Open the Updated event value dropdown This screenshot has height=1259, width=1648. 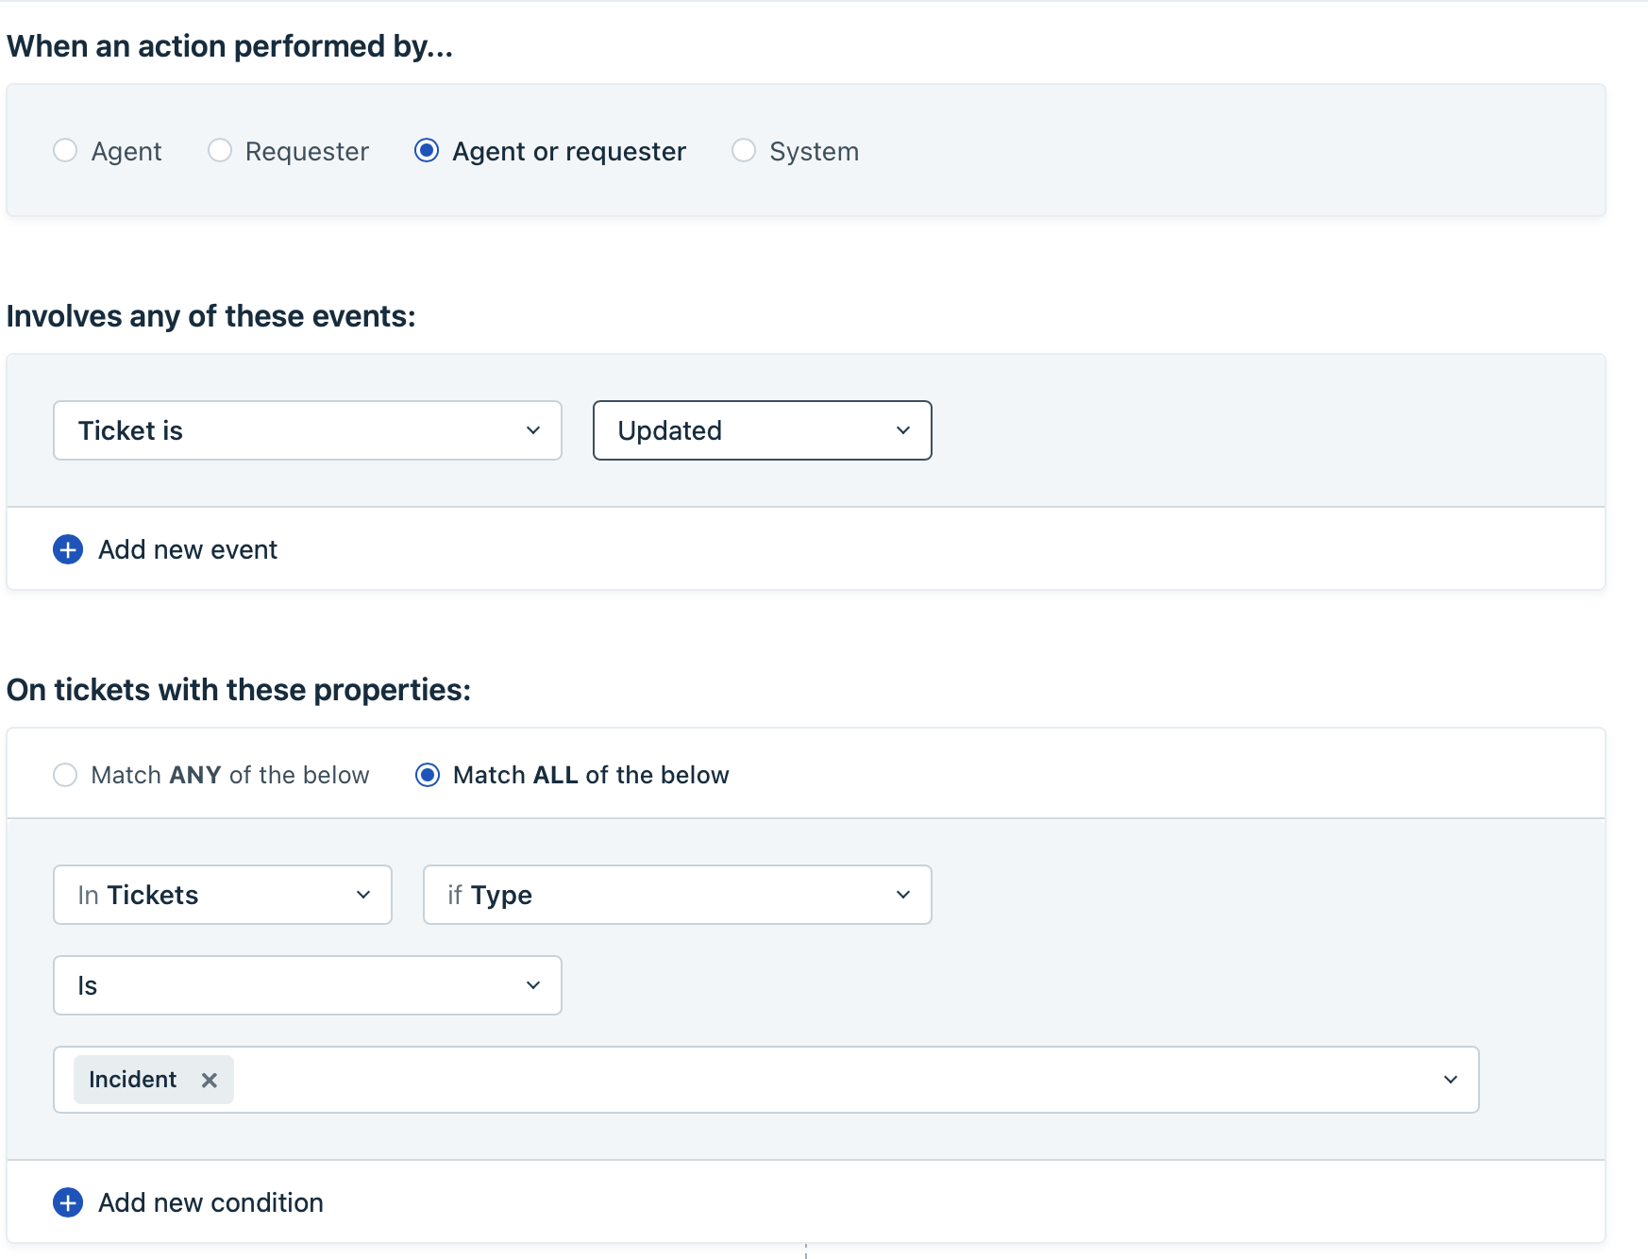tap(763, 430)
